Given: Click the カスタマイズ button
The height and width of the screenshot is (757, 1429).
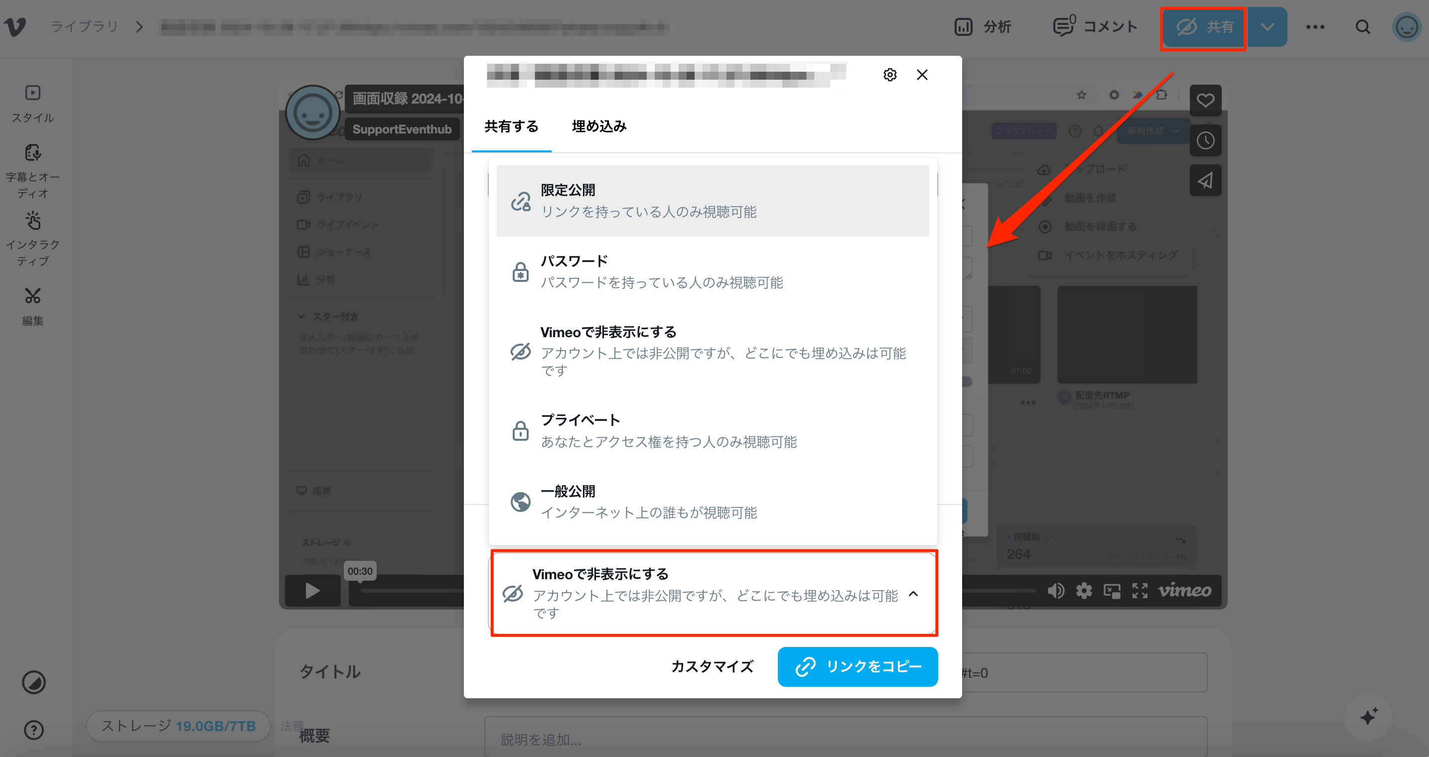Looking at the screenshot, I should [713, 666].
